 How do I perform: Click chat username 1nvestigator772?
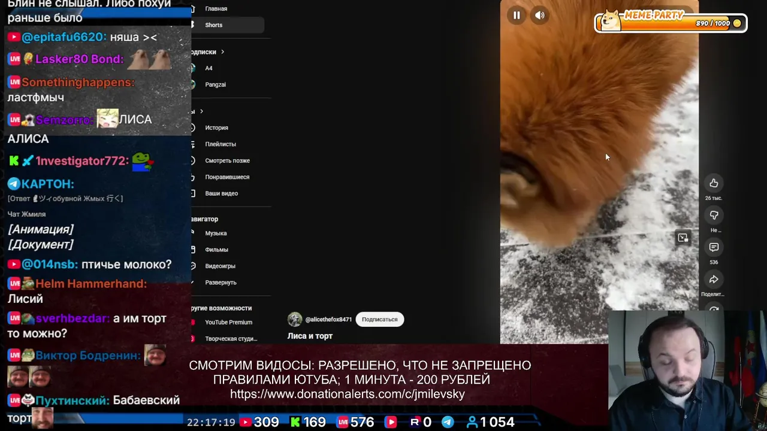[82, 160]
